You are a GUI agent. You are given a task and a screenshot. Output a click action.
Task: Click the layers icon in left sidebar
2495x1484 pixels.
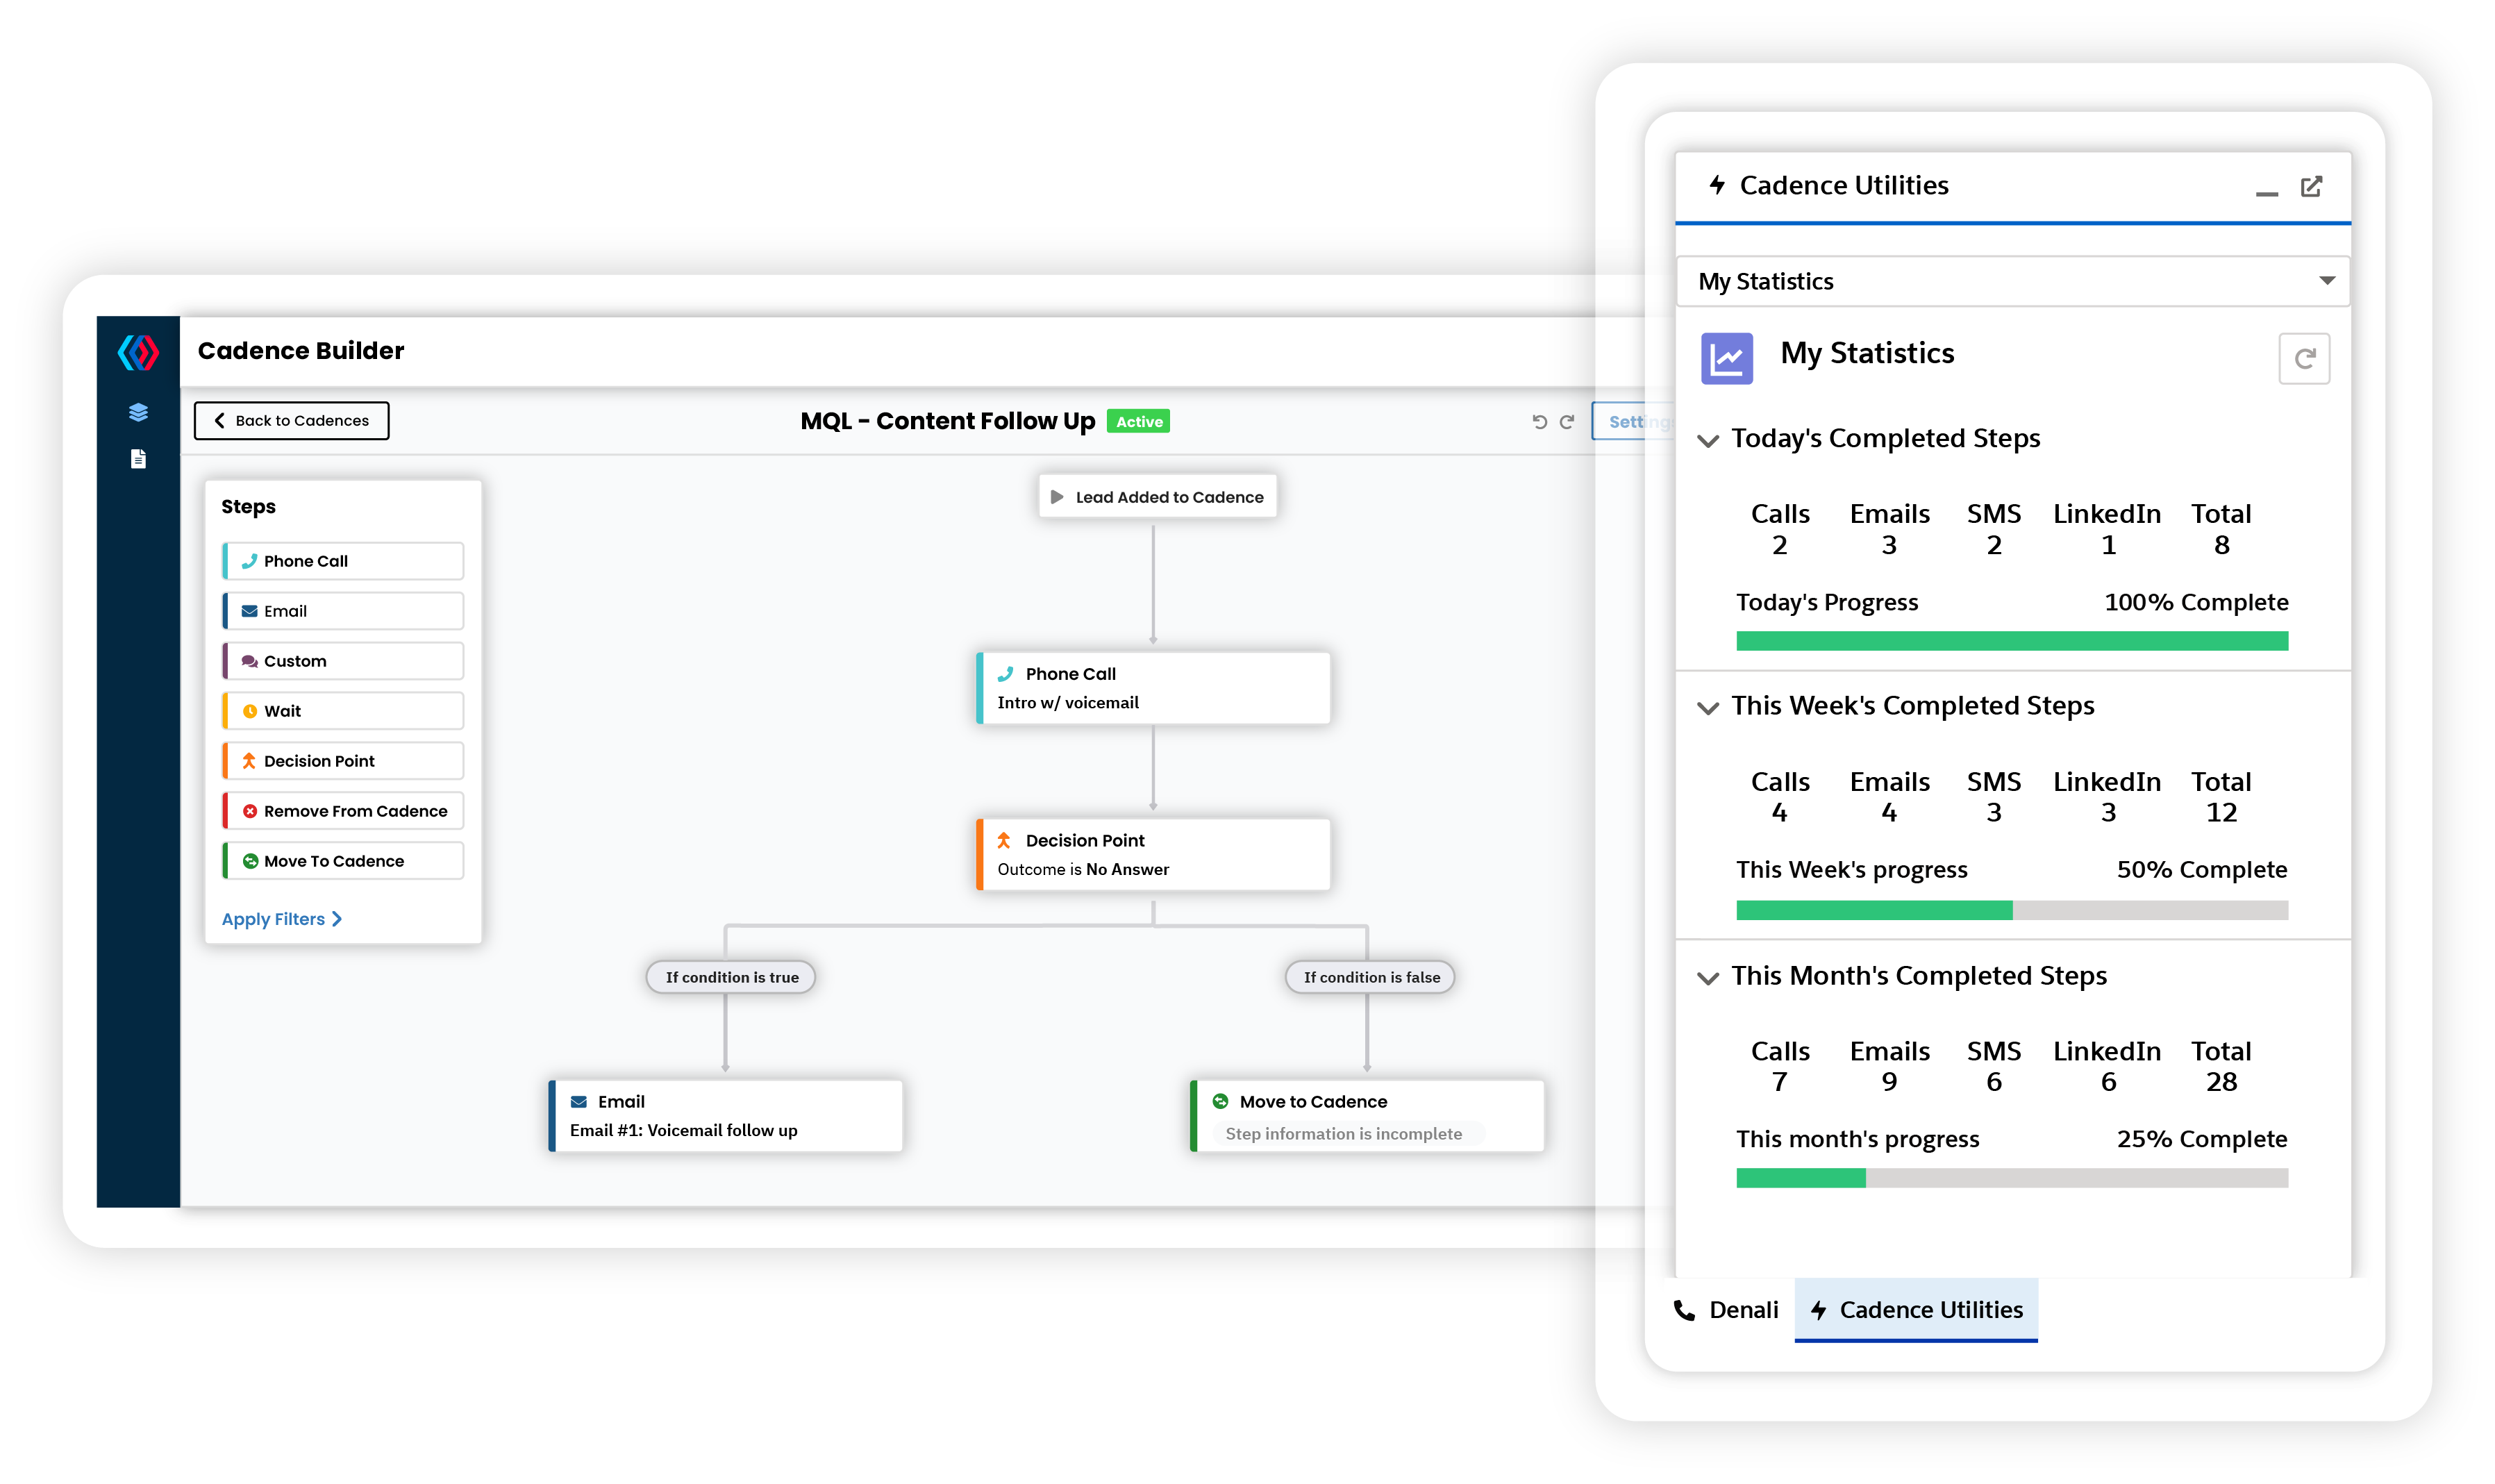tap(138, 412)
